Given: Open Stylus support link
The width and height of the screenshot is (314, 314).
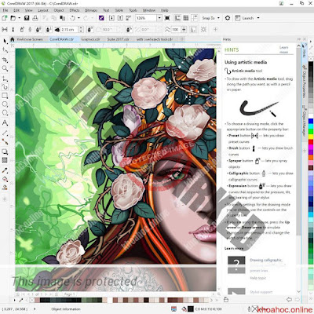Looking at the screenshot, I should tap(261, 292).
